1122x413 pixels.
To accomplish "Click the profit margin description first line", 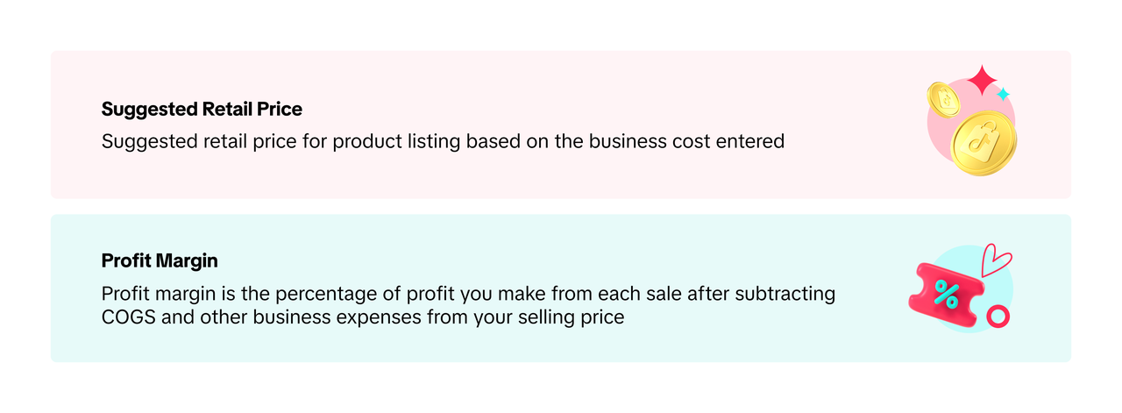I will [x=468, y=294].
